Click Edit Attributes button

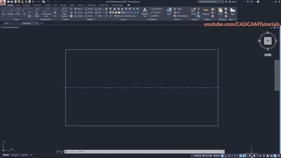coord(180,16)
